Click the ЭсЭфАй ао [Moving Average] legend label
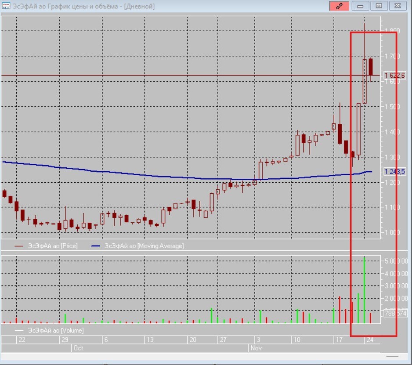Screen dimensions: 412x365 pyautogui.click(x=144, y=246)
